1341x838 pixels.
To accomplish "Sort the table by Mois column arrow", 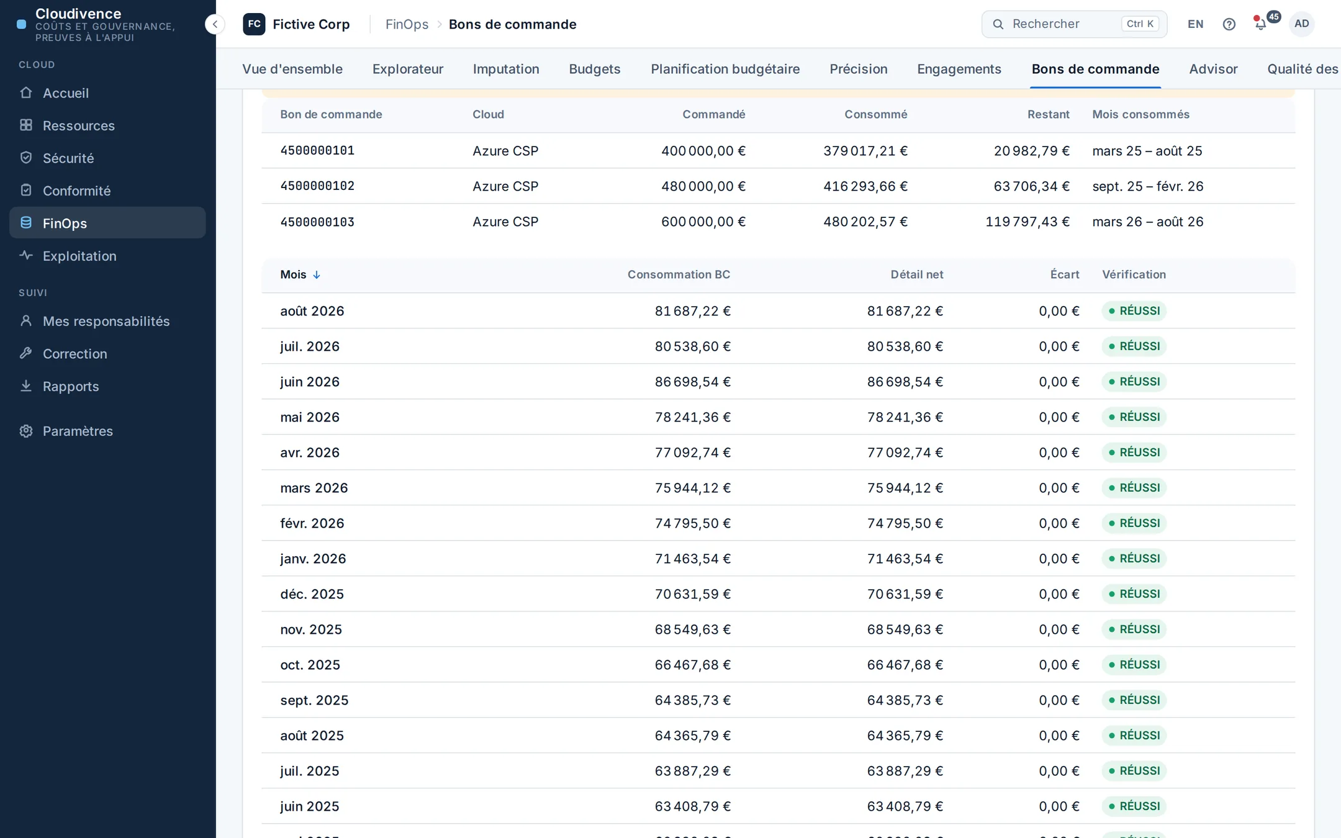I will [317, 275].
